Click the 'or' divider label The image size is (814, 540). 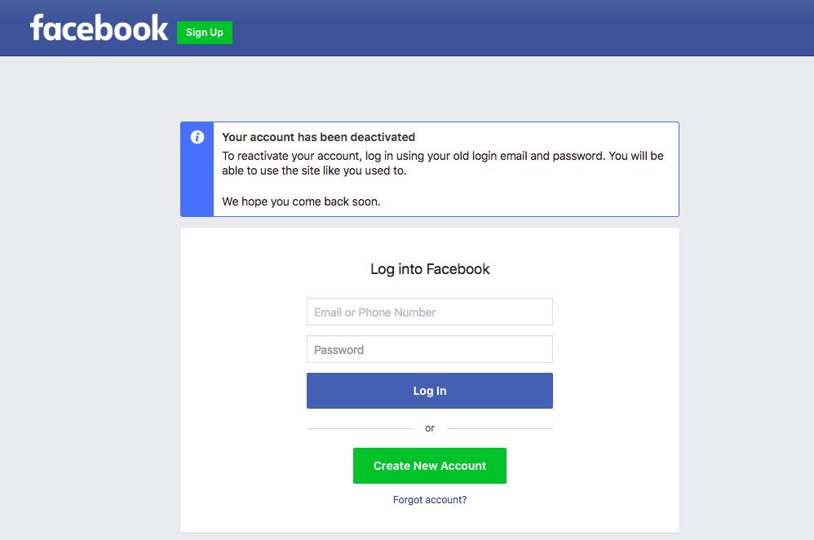[x=430, y=428]
